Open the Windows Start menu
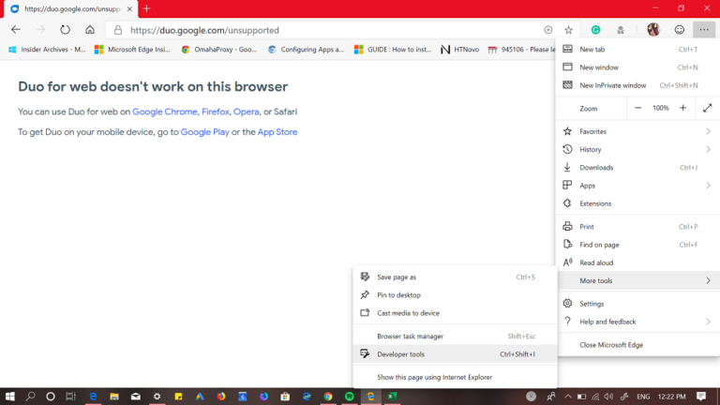Viewport: 720px width, 405px height. tap(9, 397)
